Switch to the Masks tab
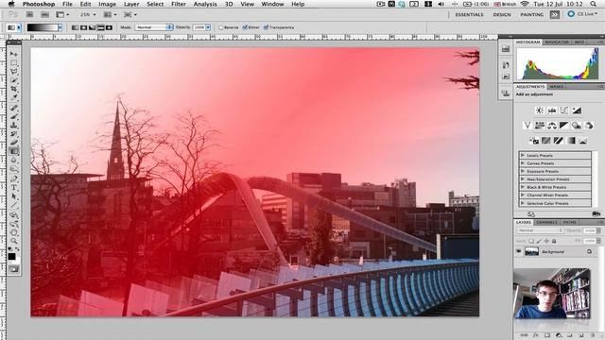Image resolution: width=605 pixels, height=340 pixels. pos(556,86)
